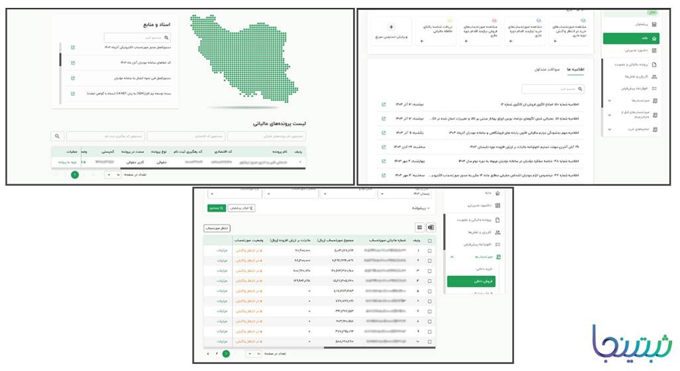The image size is (680, 371).
Task: Open the announcement dated چهارشنبه ۴ مهر via its link icon
Action: point(383,161)
